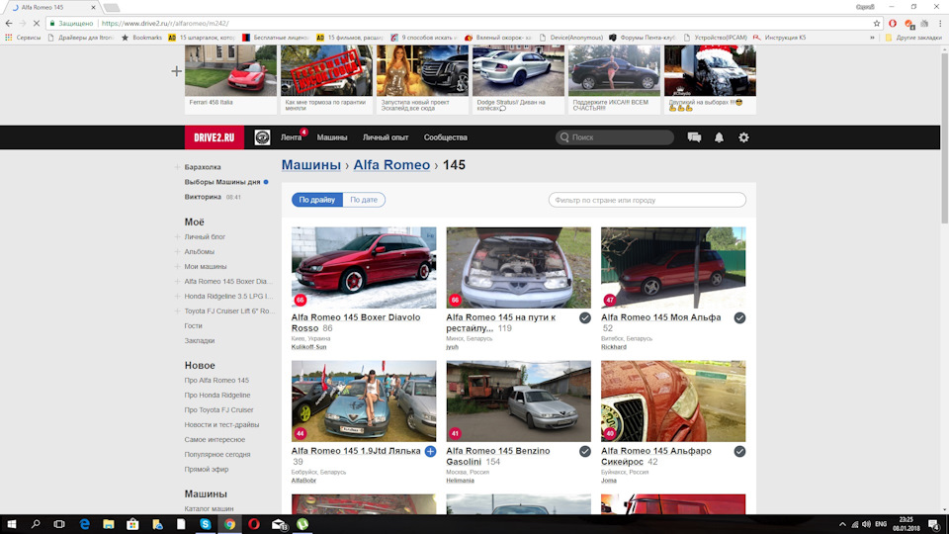Click search magnifier icon in site header

[564, 137]
